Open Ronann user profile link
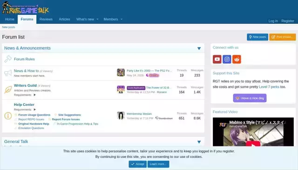This screenshot has height=170, width=298. pyautogui.click(x=162, y=92)
